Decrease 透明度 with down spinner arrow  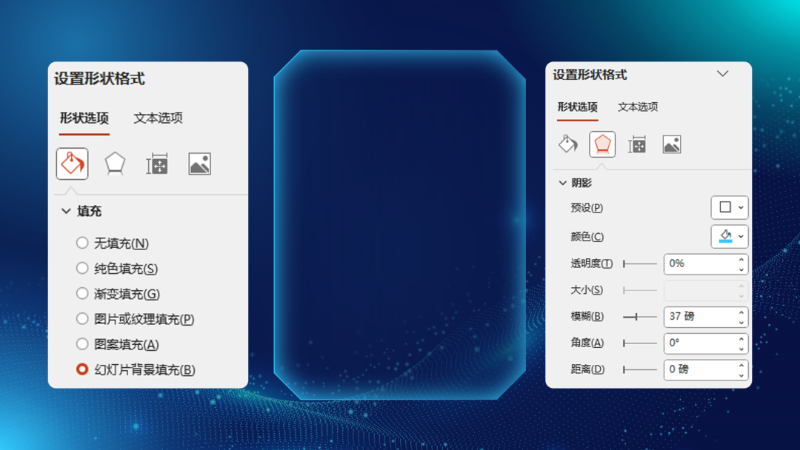click(741, 269)
